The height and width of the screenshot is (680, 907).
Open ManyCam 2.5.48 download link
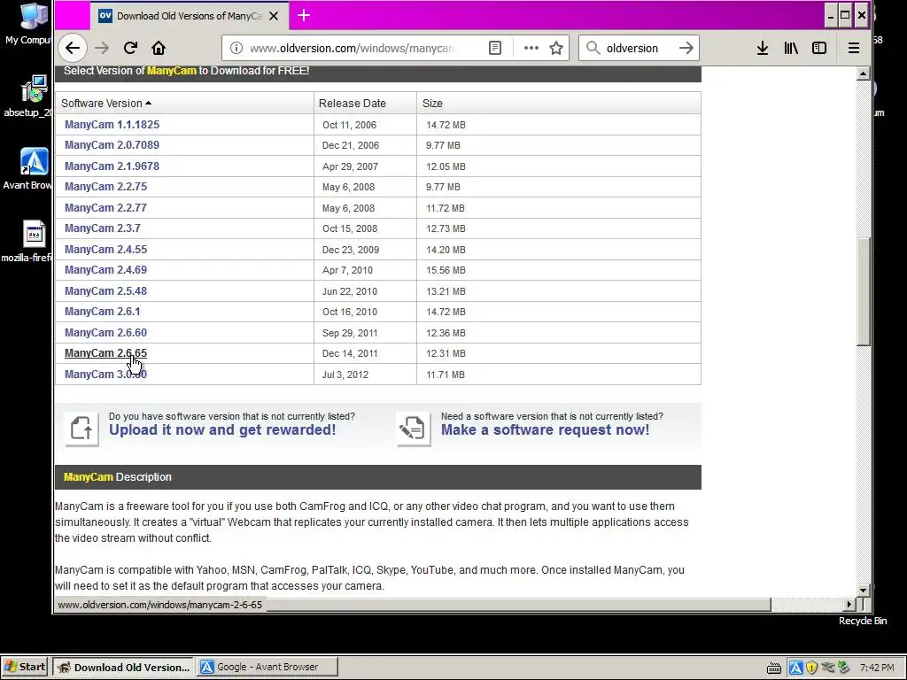(x=106, y=290)
